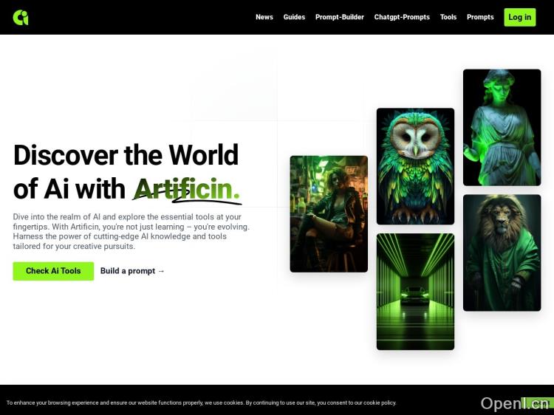Viewport: 554px width, 415px height.
Task: Click the glowing green statue image
Action: [x=502, y=127]
